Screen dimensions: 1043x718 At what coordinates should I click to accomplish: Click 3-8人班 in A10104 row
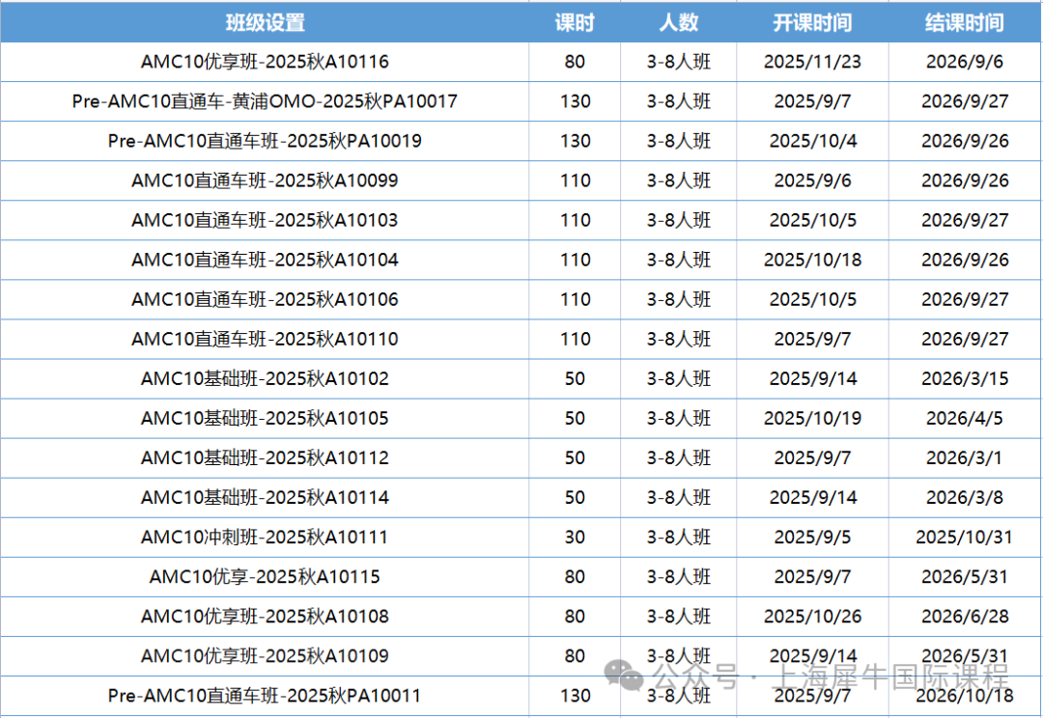tap(679, 260)
